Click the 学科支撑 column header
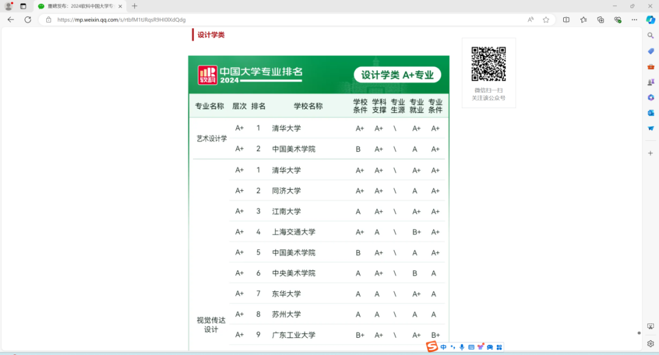Image resolution: width=659 pixels, height=355 pixels. 379,106
